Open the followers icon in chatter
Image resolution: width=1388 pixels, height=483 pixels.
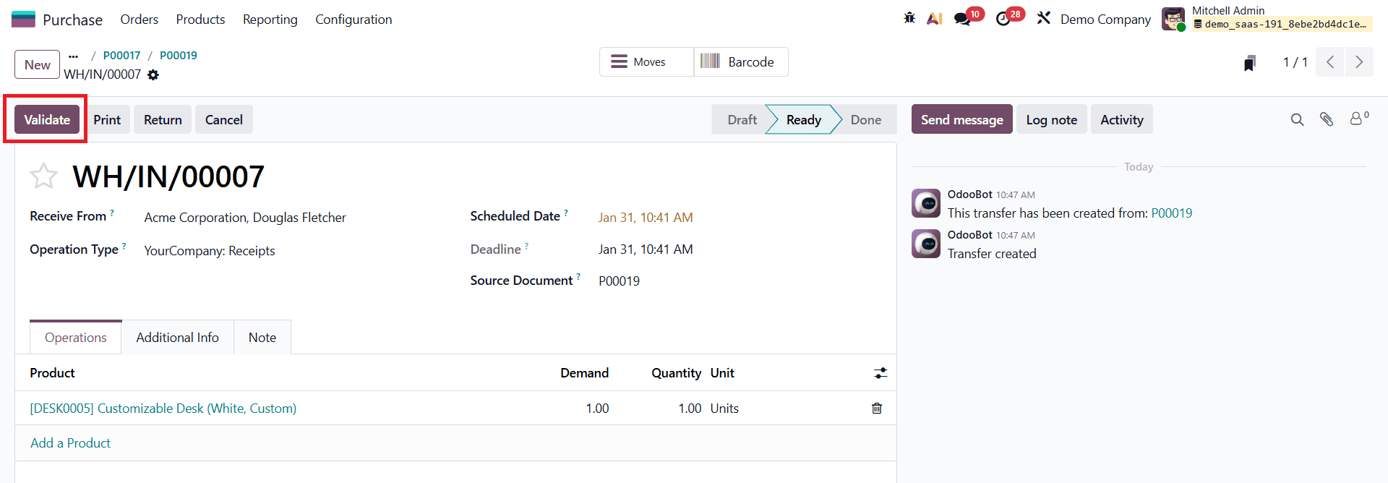[1357, 119]
